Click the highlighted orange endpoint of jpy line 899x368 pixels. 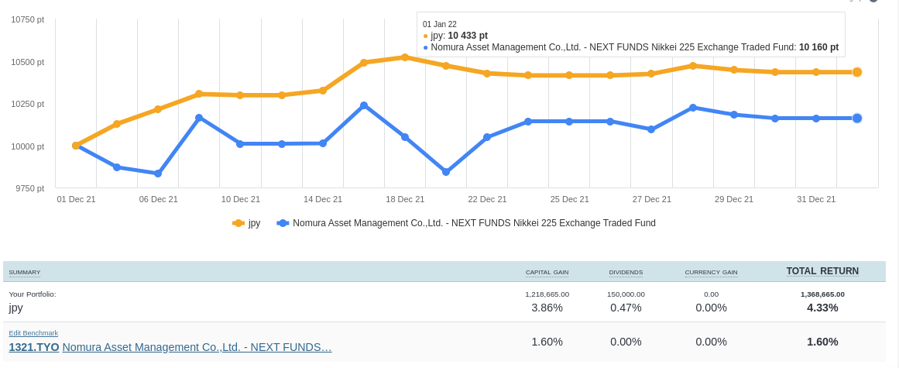857,72
